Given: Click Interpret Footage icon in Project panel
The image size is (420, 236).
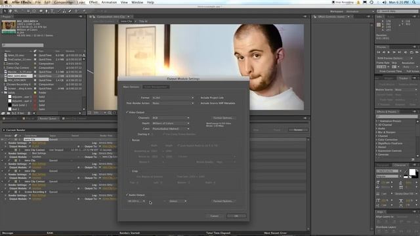Looking at the screenshot, I should pos(3,113).
